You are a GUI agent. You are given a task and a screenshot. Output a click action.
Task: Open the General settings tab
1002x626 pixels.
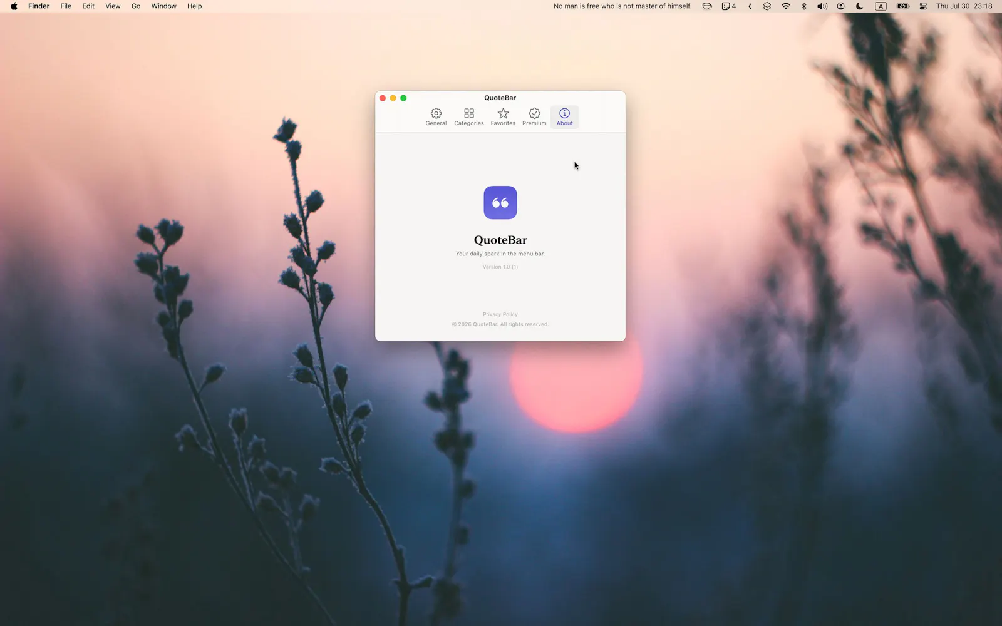436,116
